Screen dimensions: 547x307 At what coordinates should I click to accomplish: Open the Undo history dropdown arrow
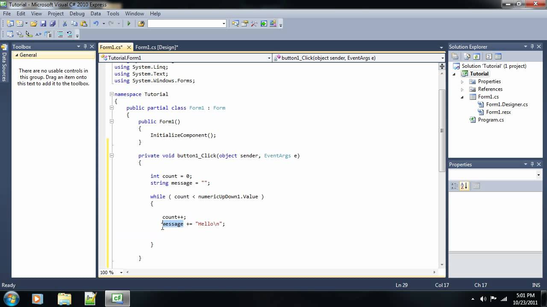[x=103, y=24]
